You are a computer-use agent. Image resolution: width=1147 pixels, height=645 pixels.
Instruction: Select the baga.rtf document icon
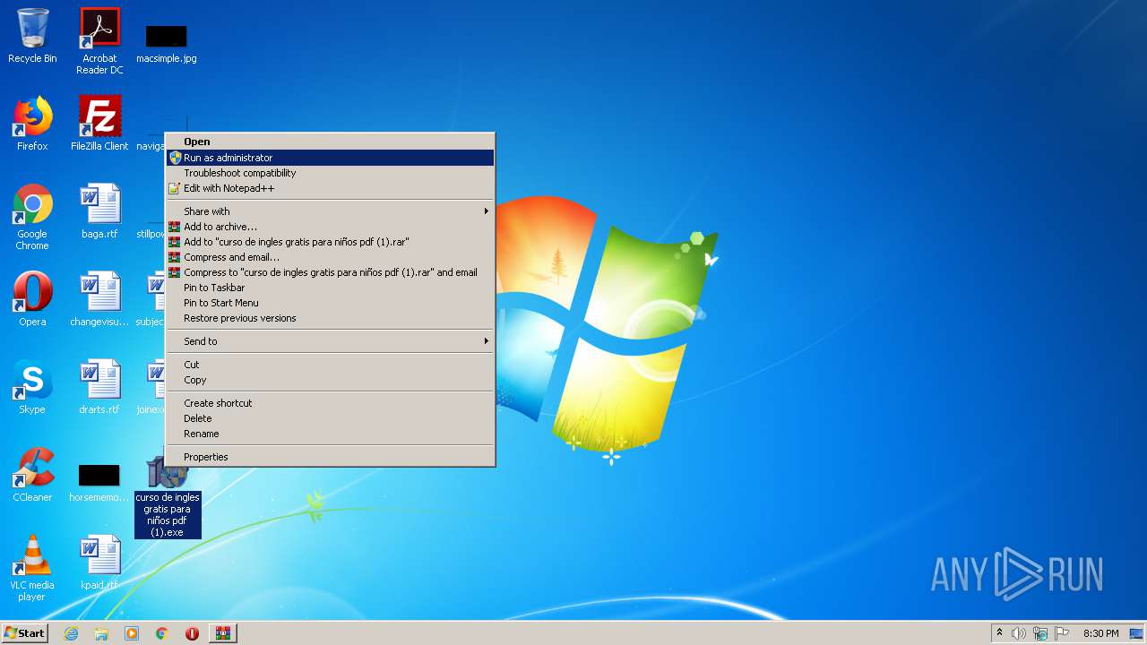(x=99, y=211)
